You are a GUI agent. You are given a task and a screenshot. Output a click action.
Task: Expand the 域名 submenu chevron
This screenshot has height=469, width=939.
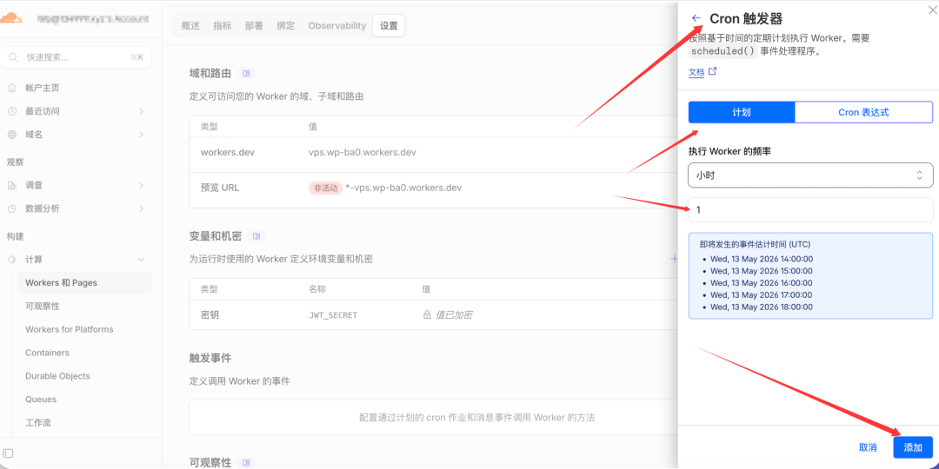(142, 135)
